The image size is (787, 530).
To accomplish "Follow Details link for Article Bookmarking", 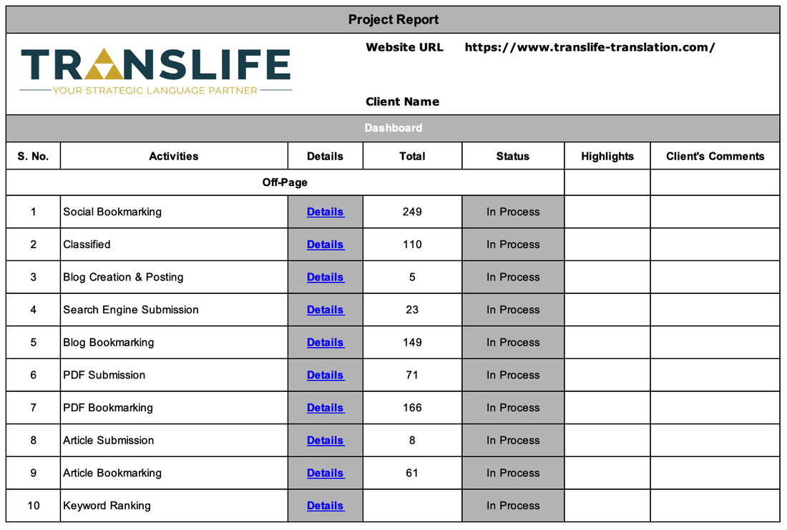I will (x=325, y=473).
